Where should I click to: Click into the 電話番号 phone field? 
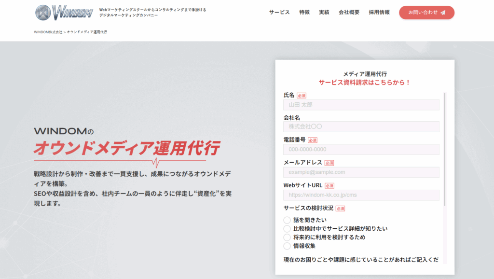[361, 150]
